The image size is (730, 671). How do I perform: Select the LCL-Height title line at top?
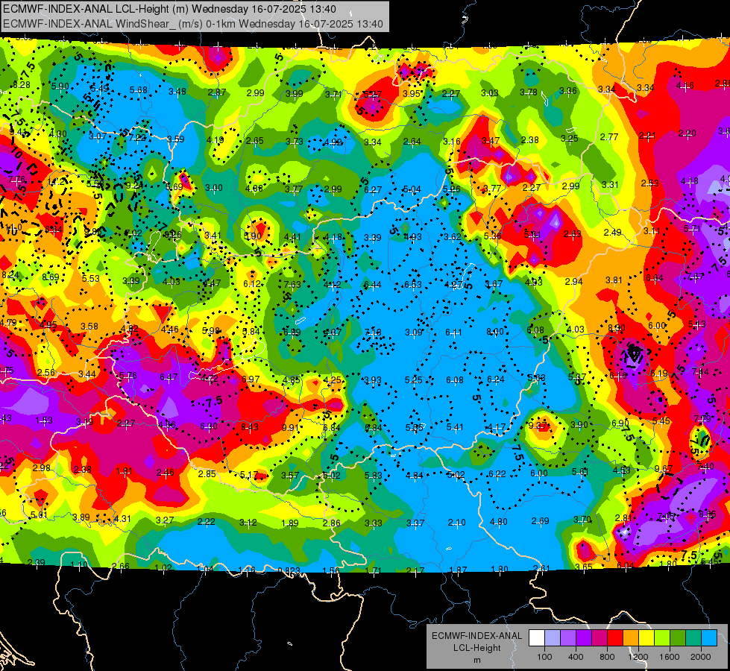[169, 9]
